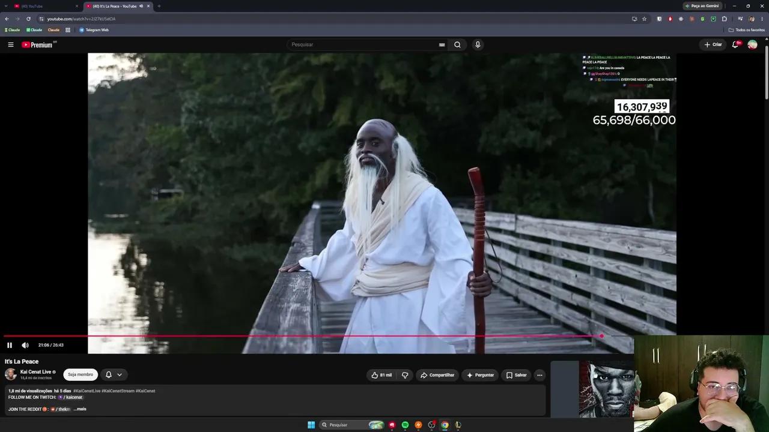The height and width of the screenshot is (432, 769).
Task: Open Peça ao Gemini button
Action: coord(702,6)
